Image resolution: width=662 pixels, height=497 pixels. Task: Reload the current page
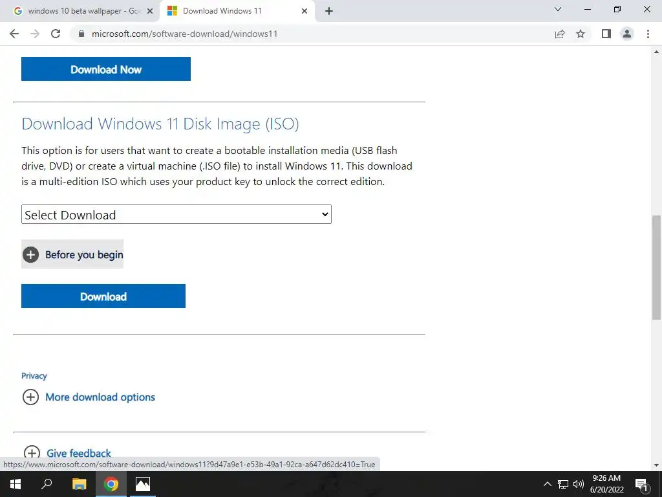point(56,34)
